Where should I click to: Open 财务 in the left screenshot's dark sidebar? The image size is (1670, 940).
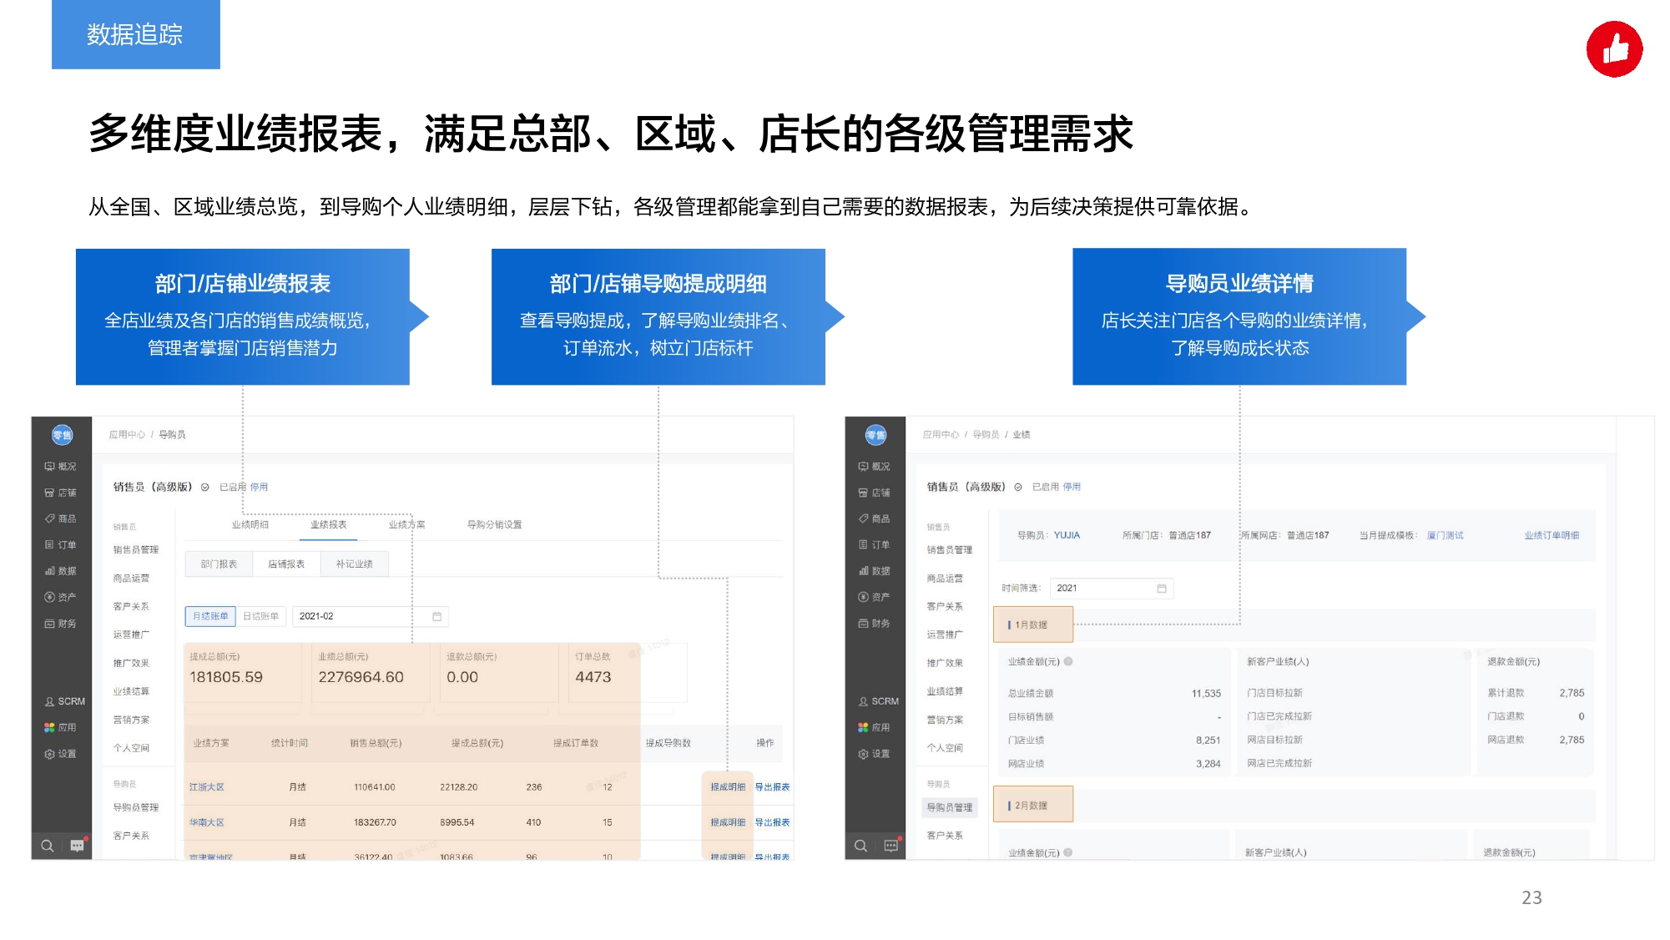click(60, 624)
